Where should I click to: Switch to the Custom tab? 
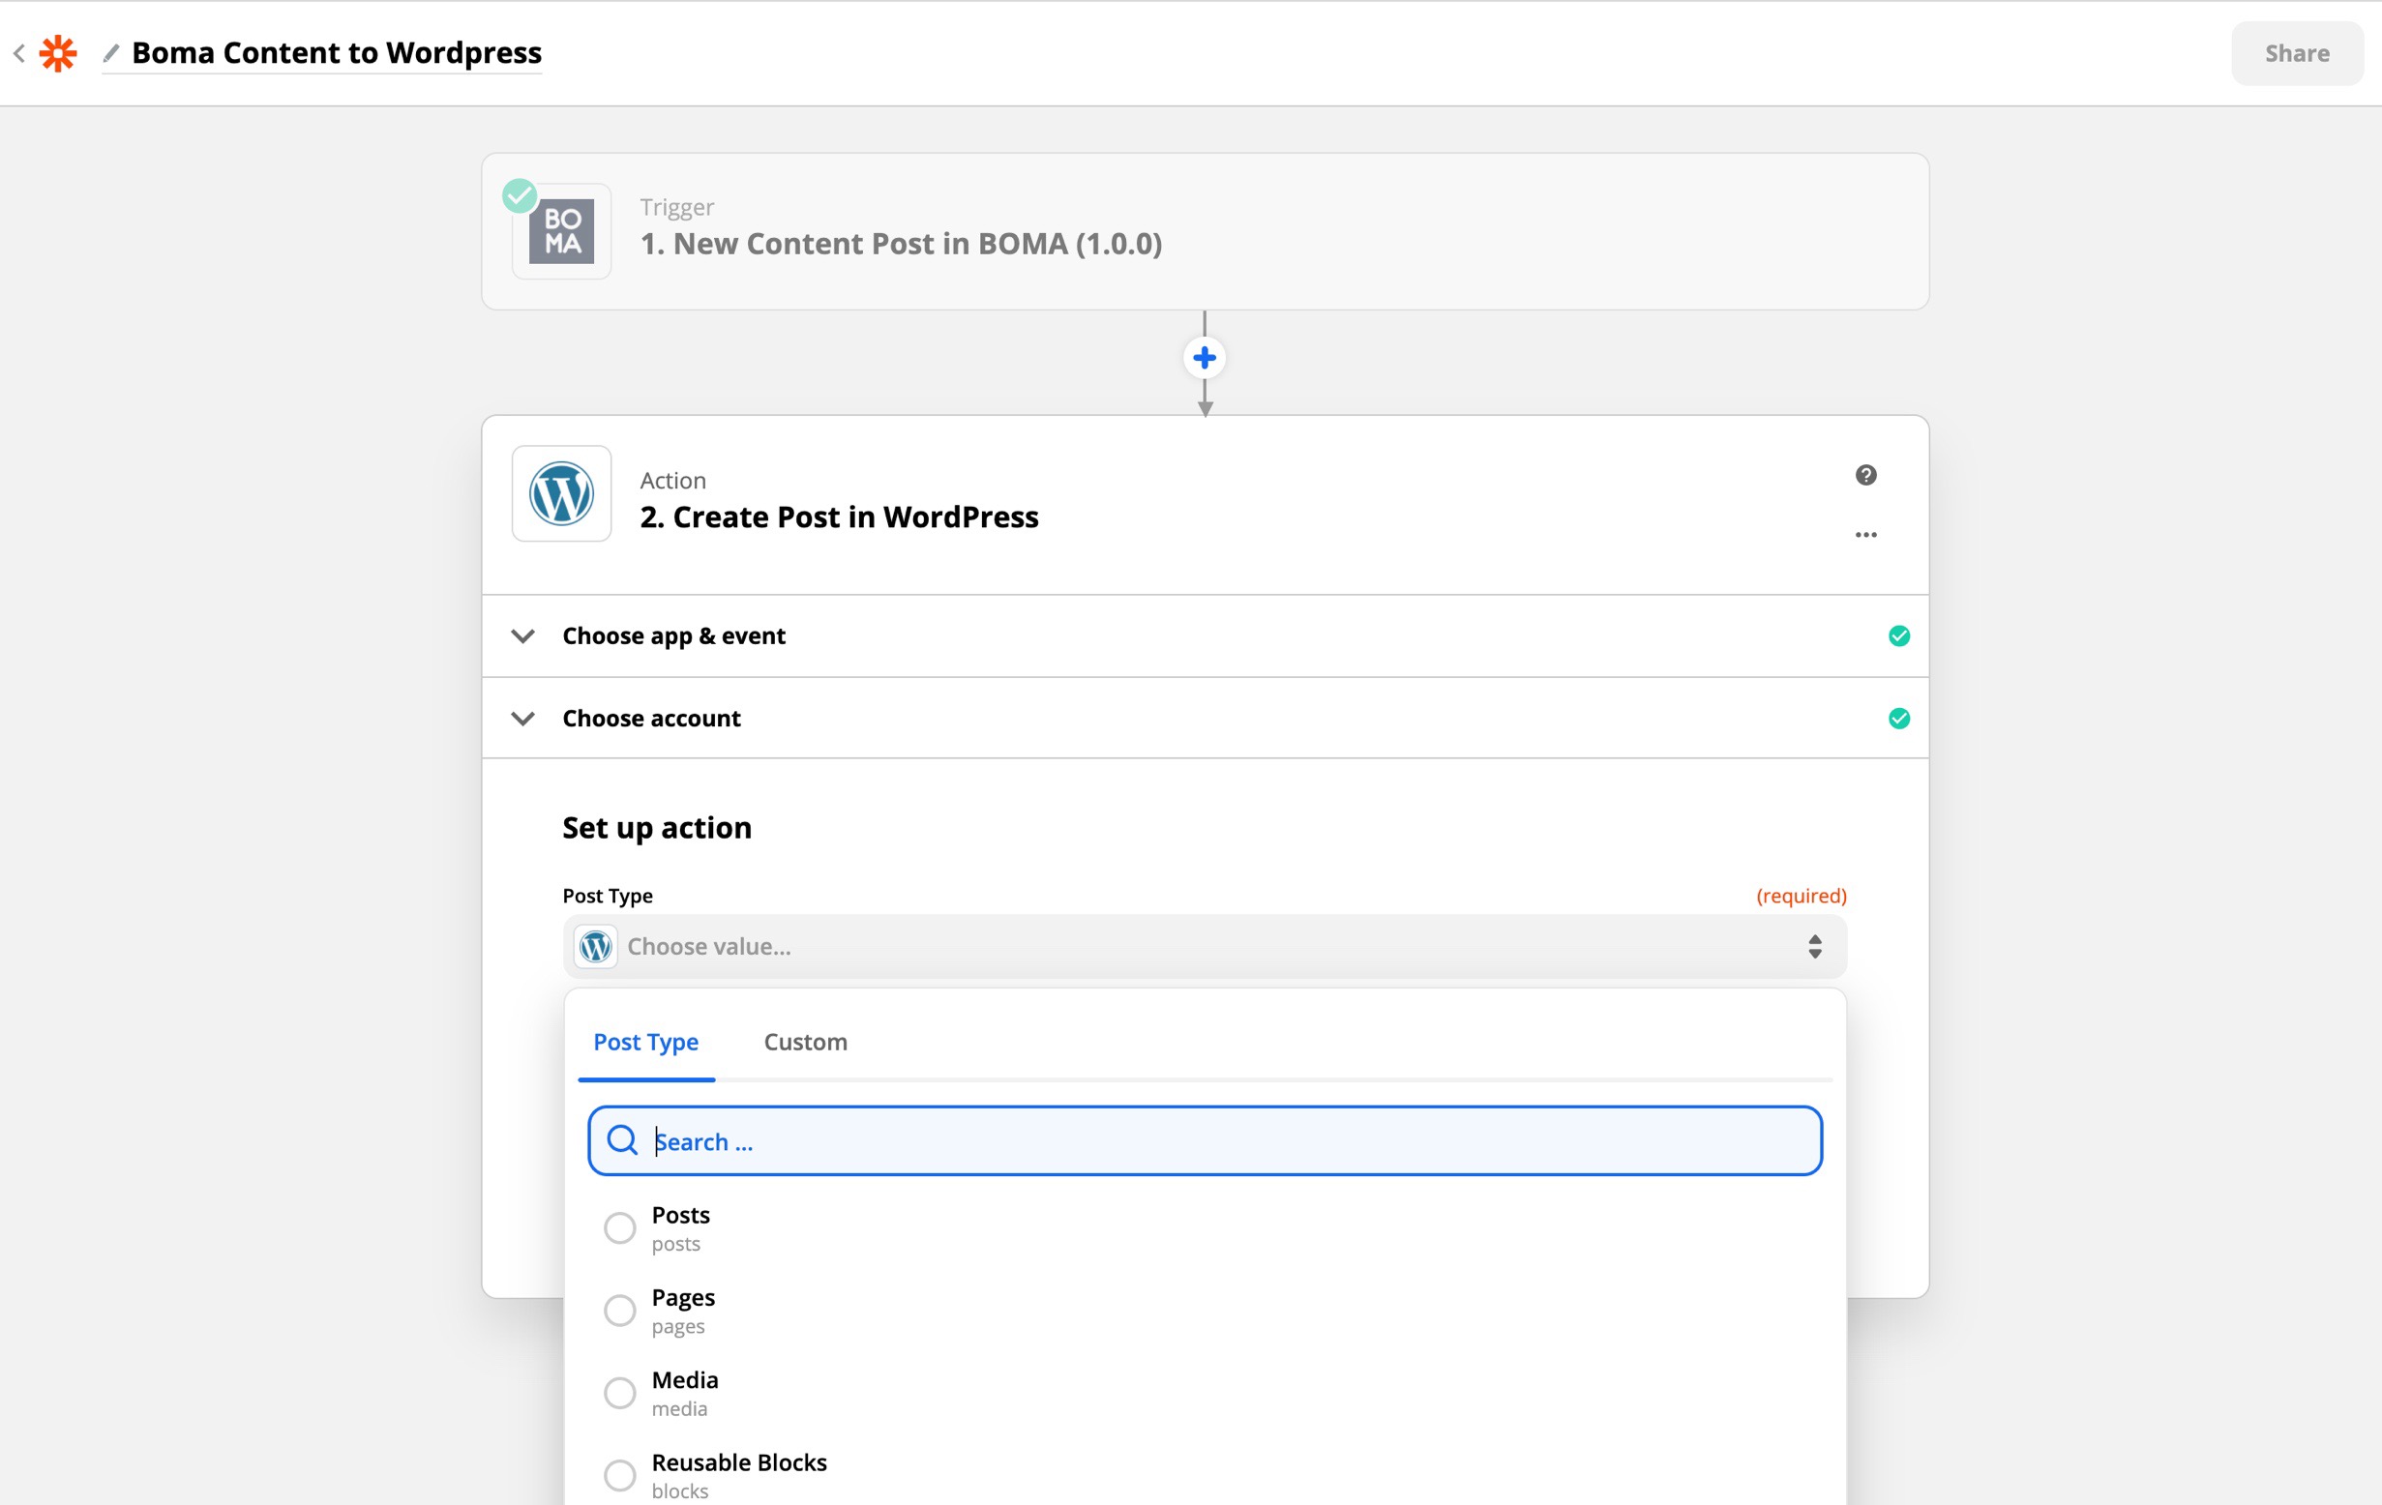click(x=805, y=1042)
